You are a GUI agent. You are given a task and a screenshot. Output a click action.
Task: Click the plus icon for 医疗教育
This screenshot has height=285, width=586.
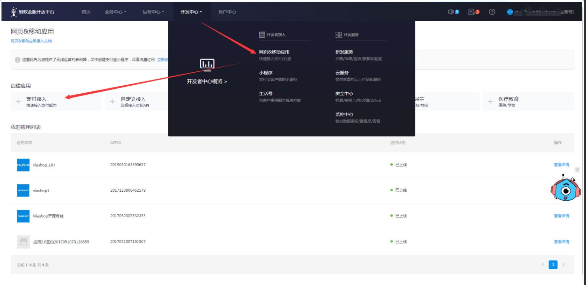490,101
